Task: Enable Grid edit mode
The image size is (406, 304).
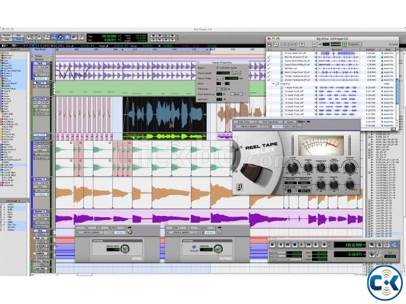Action: [x=18, y=39]
